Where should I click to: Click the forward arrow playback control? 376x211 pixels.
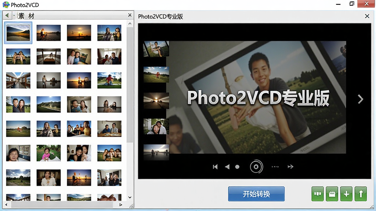tap(290, 167)
